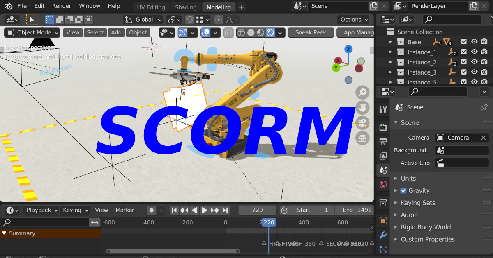Click the Sneak Peek button
The height and width of the screenshot is (258, 493).
click(311, 32)
